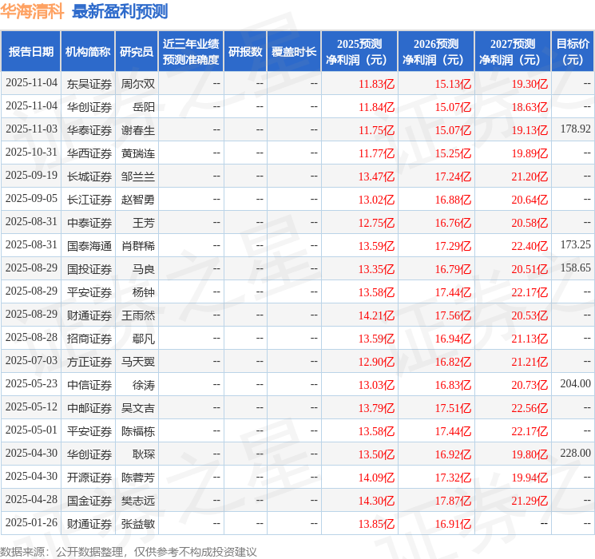Viewport: 595px width, 559px height.
Task: Select researcher 周尔双
Action: click(x=138, y=84)
